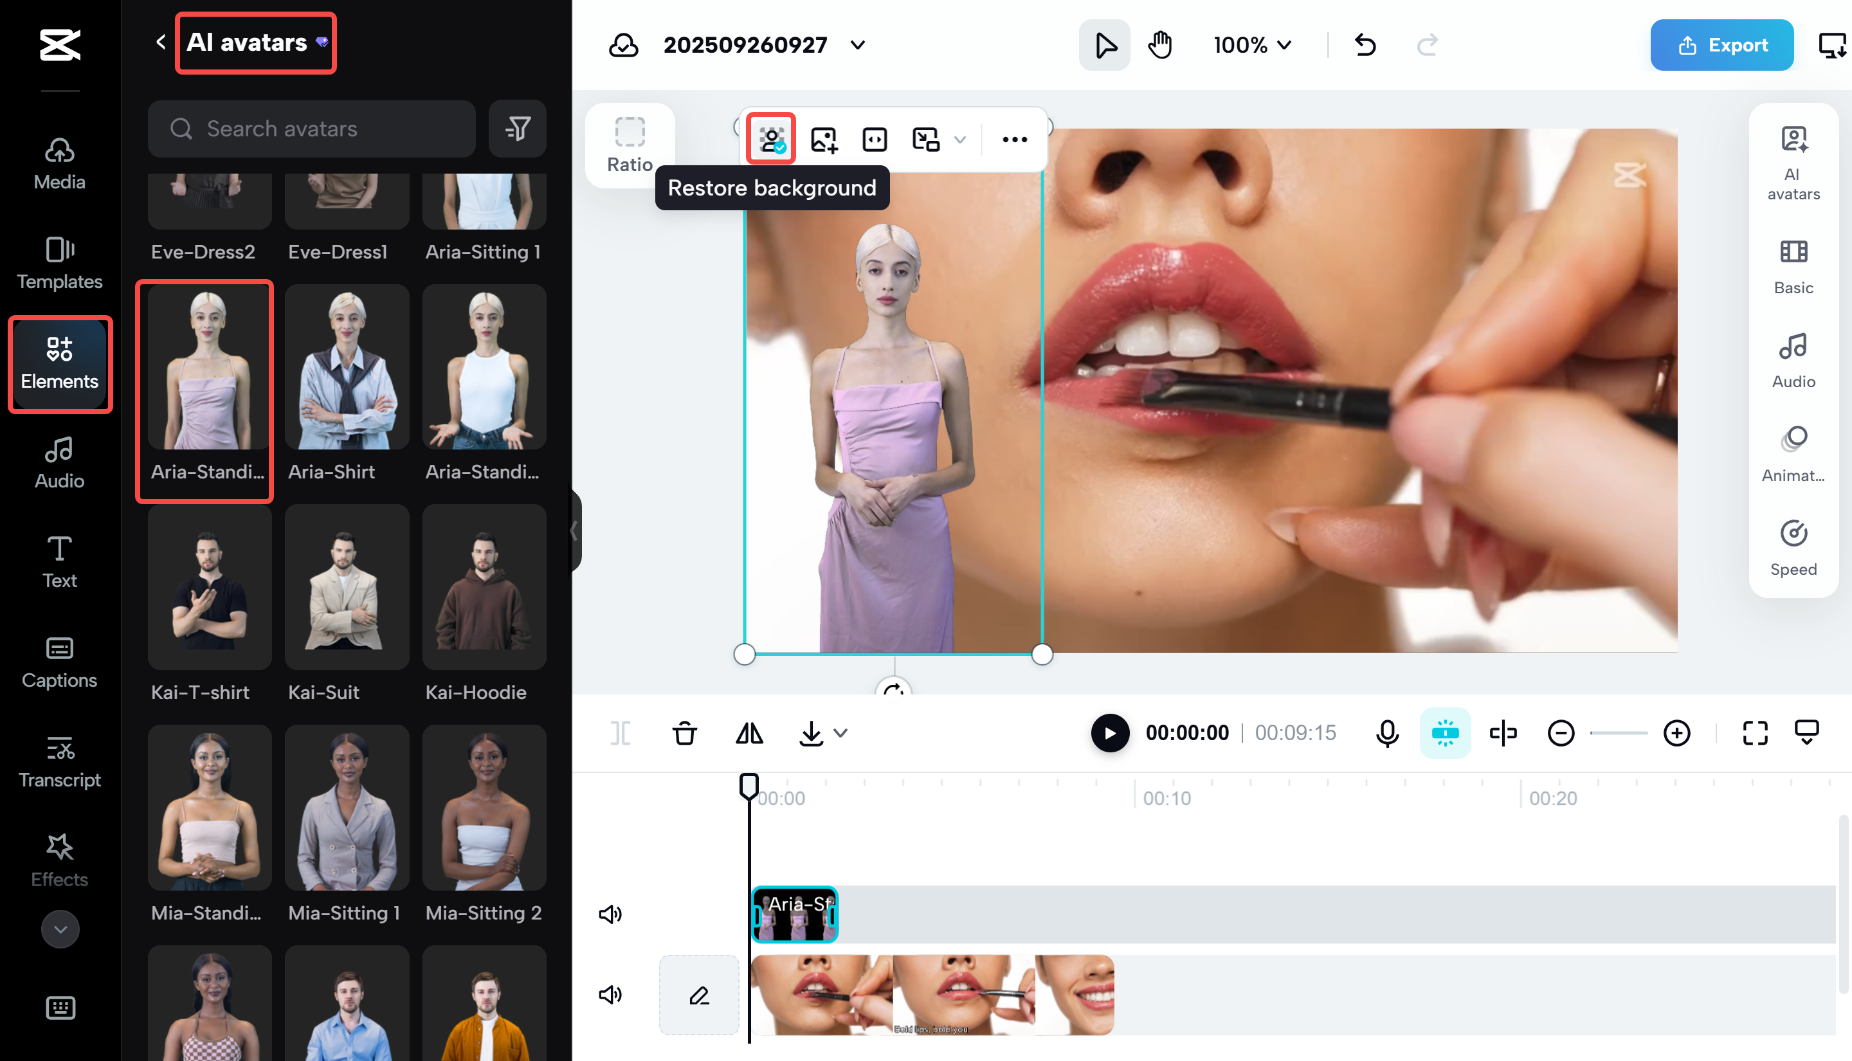Record voiceover with microphone icon

coord(1388,733)
